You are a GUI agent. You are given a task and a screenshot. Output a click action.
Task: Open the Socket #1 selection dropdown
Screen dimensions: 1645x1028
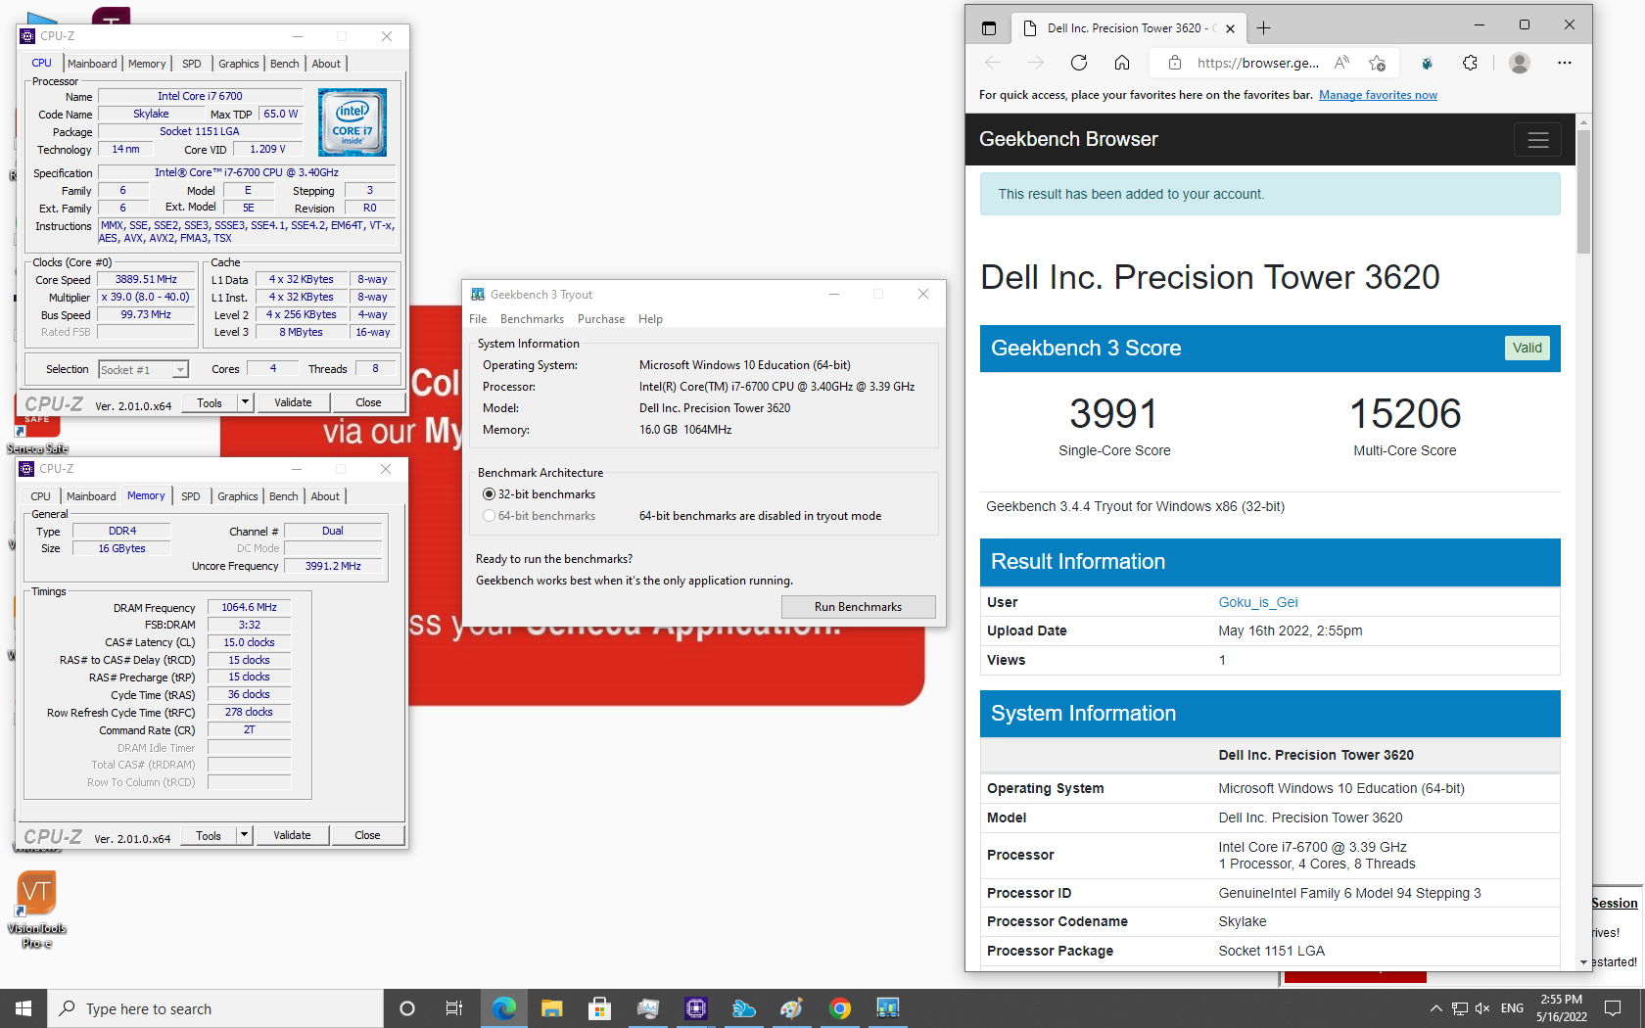coord(143,369)
